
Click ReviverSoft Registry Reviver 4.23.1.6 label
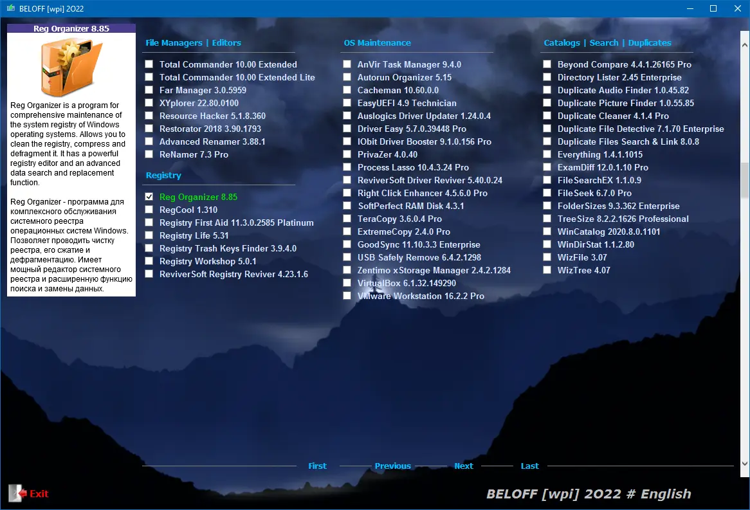point(233,274)
